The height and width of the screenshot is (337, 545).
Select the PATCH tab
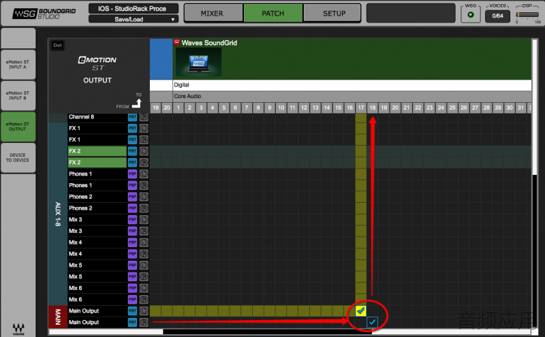pyautogui.click(x=273, y=13)
